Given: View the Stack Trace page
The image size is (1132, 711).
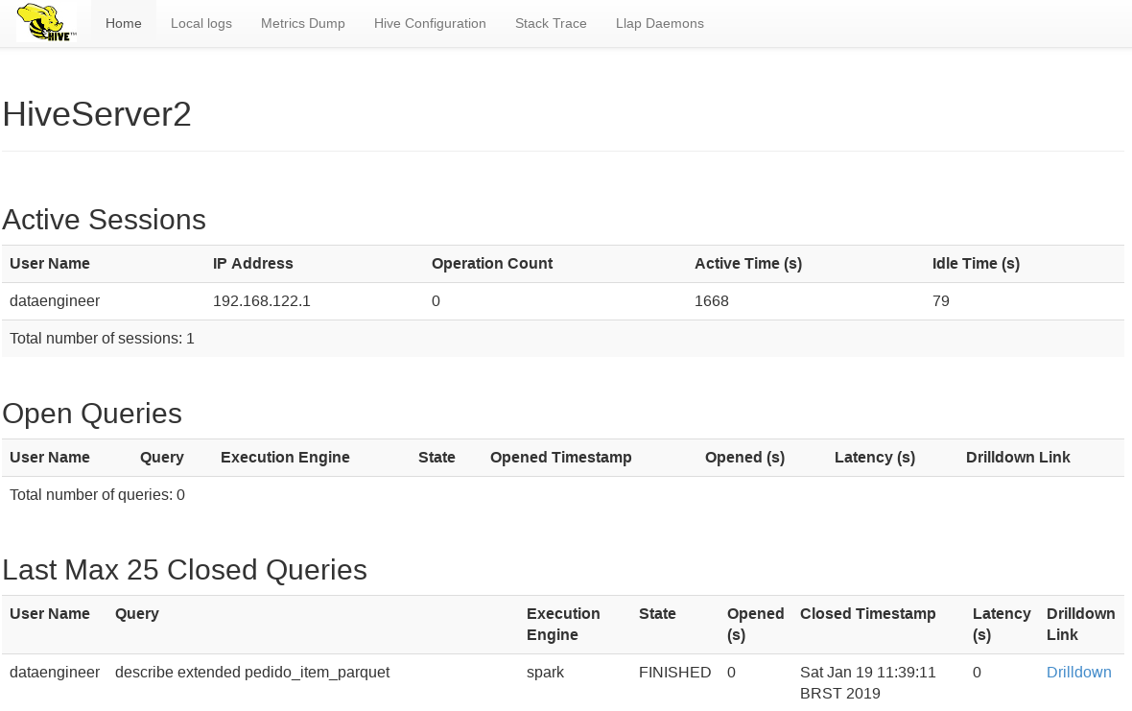Looking at the screenshot, I should pyautogui.click(x=551, y=23).
